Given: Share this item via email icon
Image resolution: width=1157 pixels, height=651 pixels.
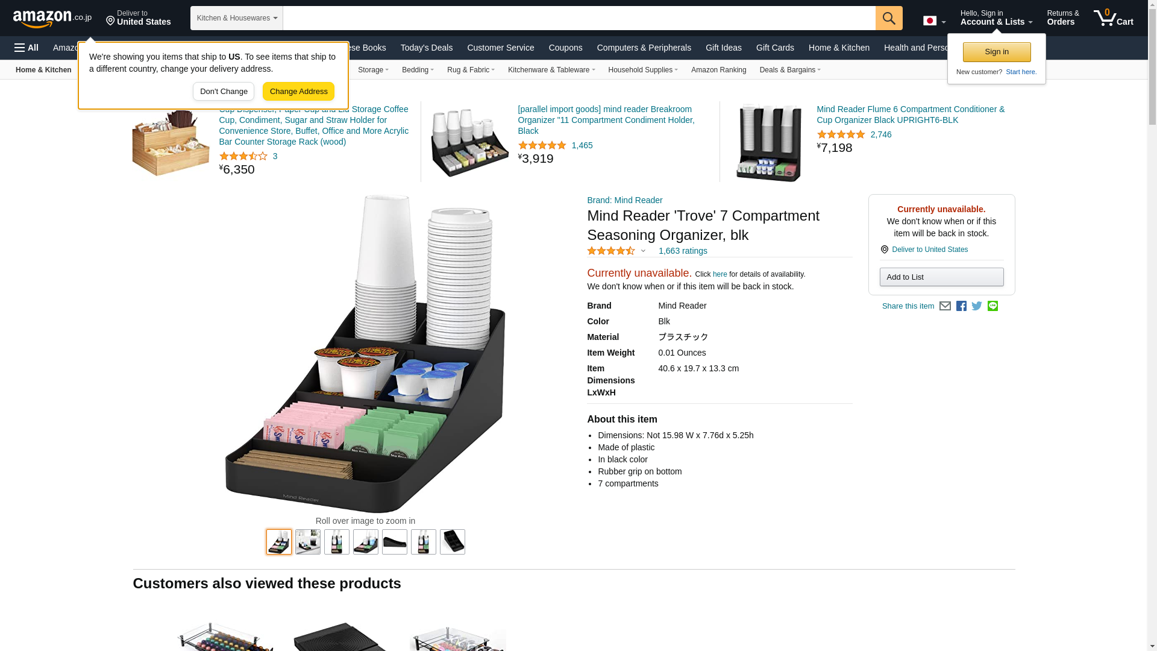Looking at the screenshot, I should pos(945,306).
